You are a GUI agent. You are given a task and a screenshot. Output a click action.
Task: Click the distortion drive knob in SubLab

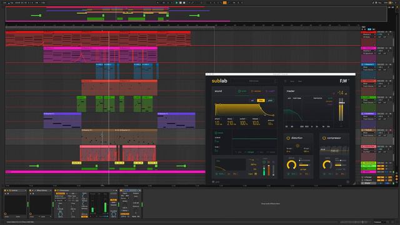coord(291,165)
